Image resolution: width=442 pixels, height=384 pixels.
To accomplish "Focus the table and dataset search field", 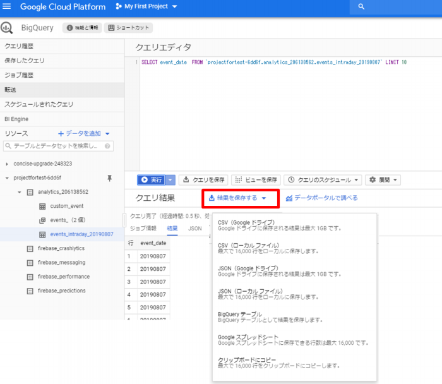I will (x=58, y=146).
